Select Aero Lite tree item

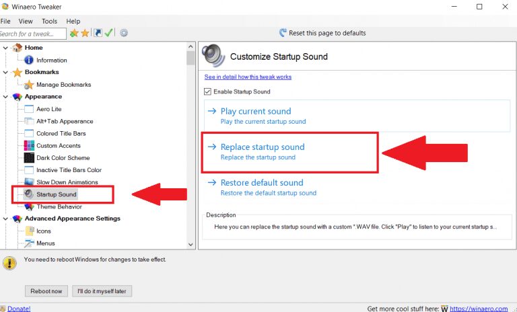(x=48, y=109)
